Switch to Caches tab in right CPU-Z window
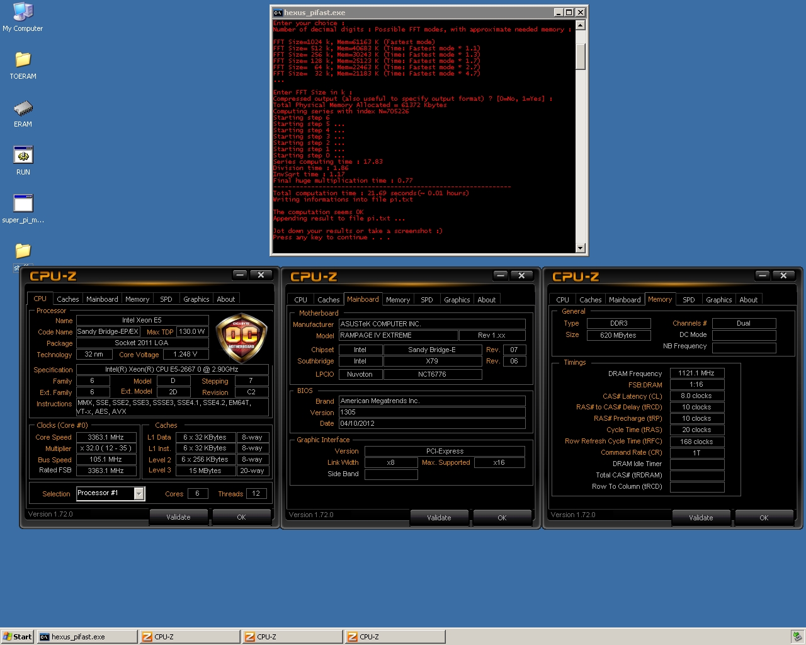806x645 pixels. [591, 300]
